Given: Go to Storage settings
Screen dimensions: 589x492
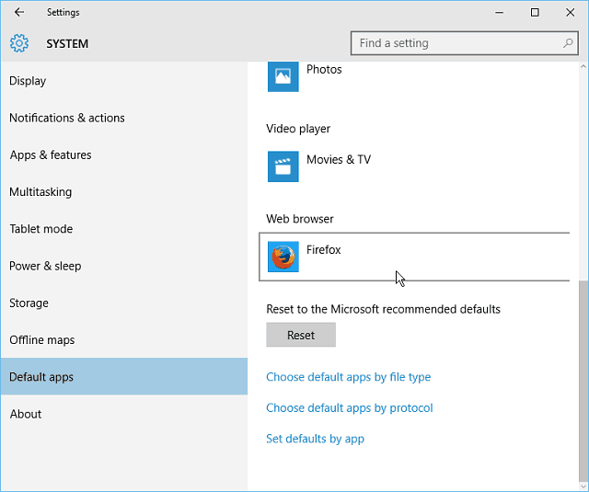Looking at the screenshot, I should [124, 303].
